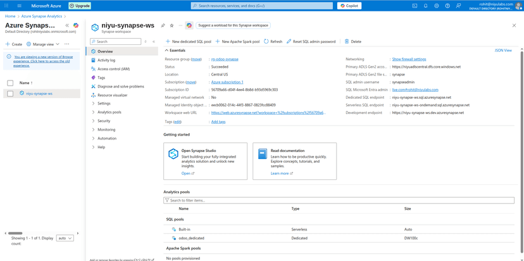This screenshot has height=261, width=524.
Task: Open the rg-odoo-synapse resource group link
Action: [x=225, y=59]
